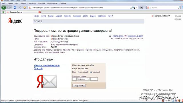Click the Yandex mail envelope image
This screenshot has width=183, height=103.
click(47, 81)
